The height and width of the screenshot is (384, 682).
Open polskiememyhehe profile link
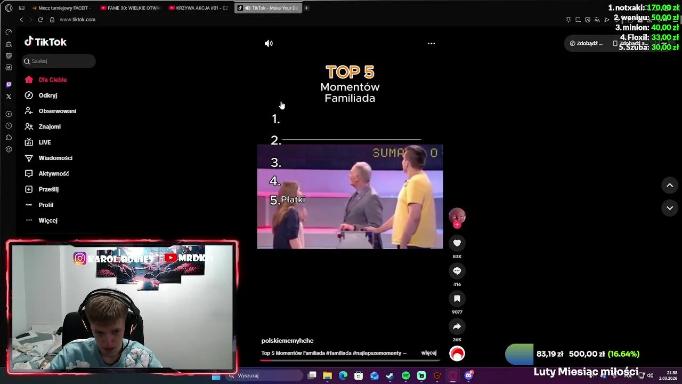tap(287, 341)
